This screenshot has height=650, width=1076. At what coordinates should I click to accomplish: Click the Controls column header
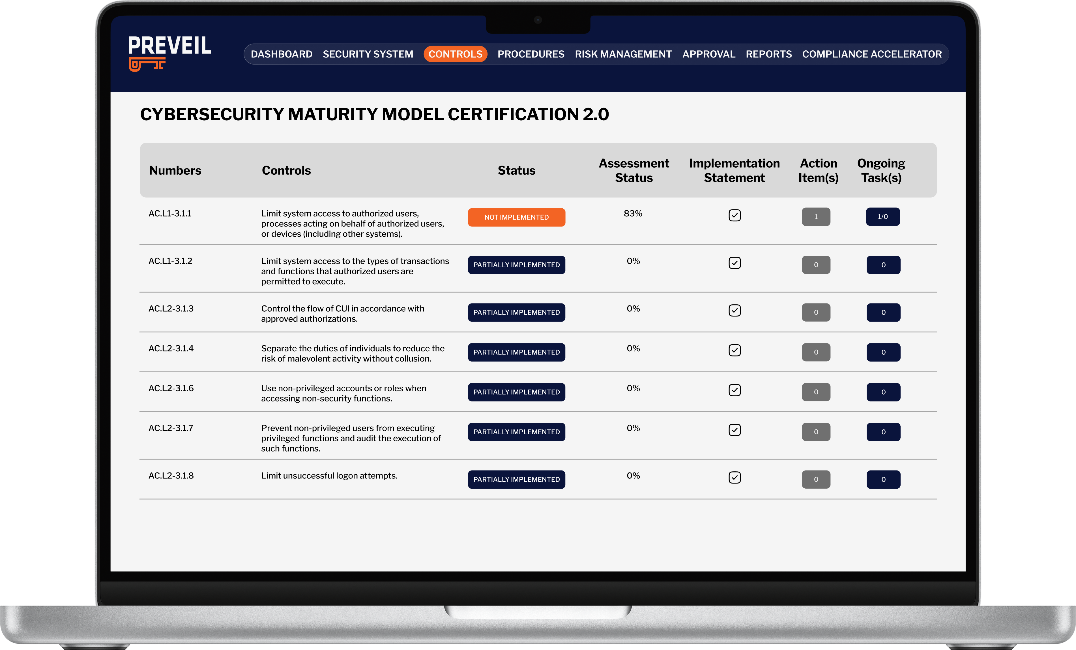[x=286, y=170]
